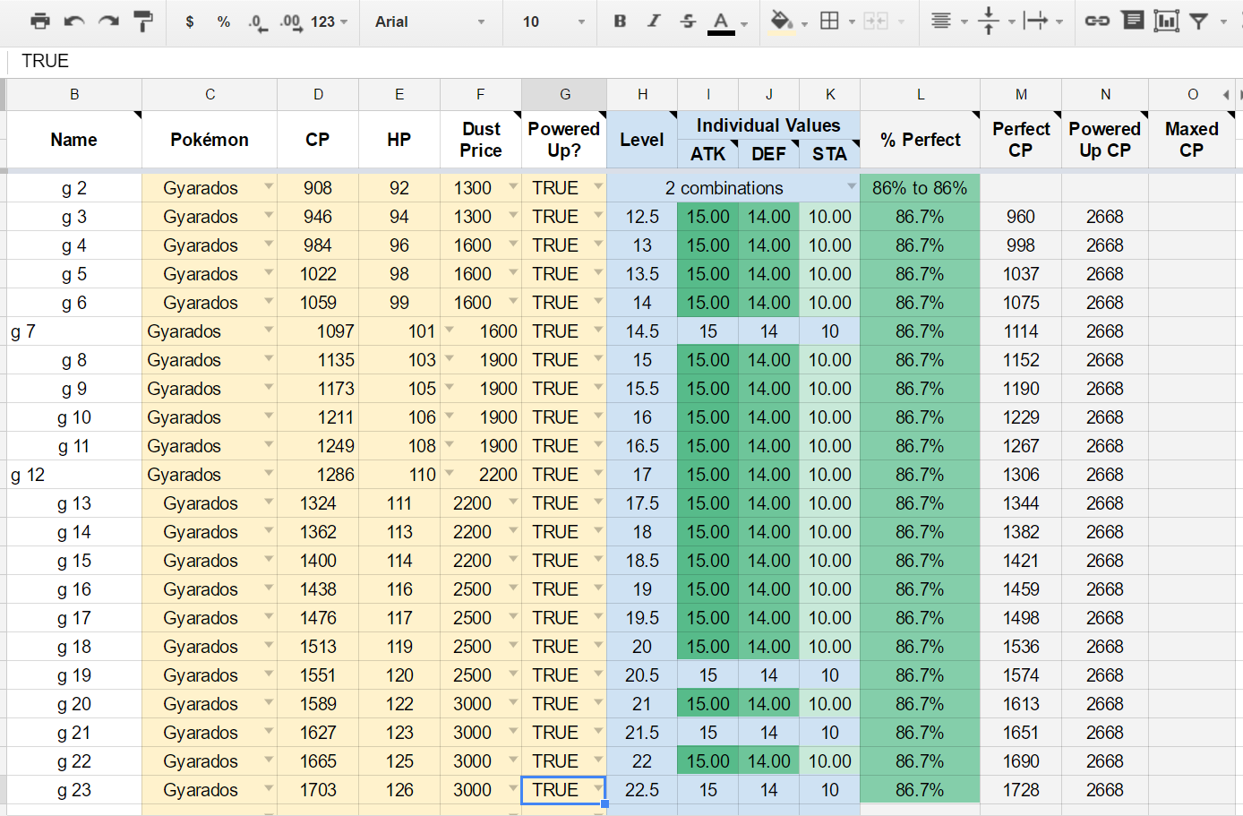
Task: Format as currency with dollar icon
Action: [x=190, y=21]
